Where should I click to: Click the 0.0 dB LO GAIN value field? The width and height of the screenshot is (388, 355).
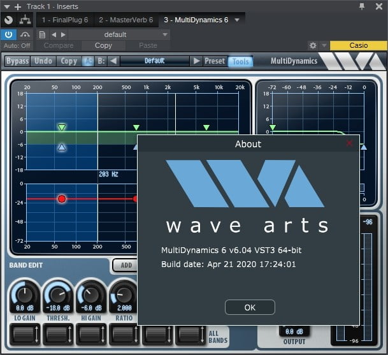[25, 308]
